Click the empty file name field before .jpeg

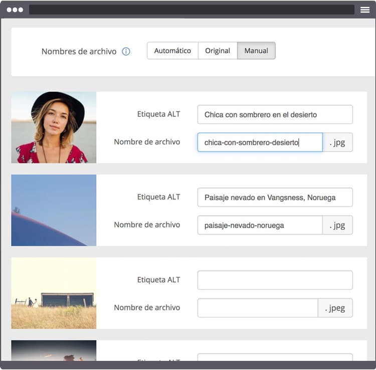(258, 308)
